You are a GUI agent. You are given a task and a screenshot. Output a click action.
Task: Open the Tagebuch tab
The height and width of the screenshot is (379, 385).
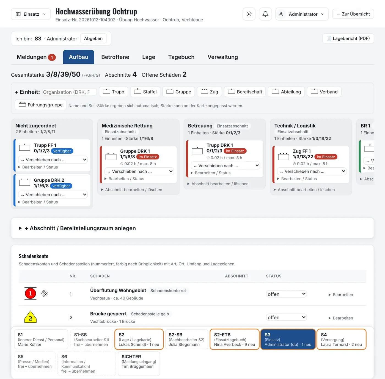[182, 57]
